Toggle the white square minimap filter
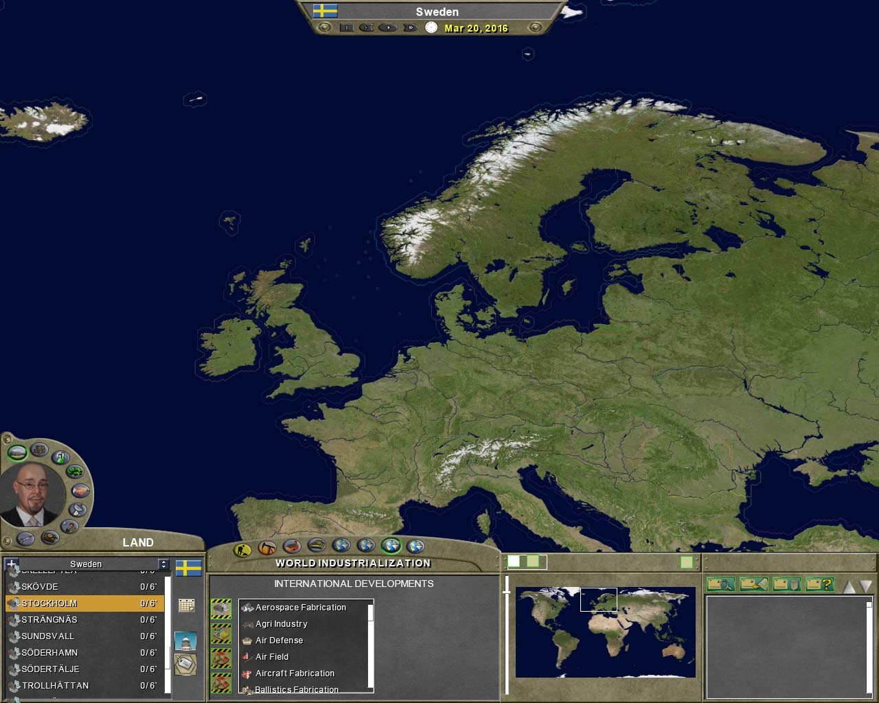This screenshot has width=879, height=703. pos(514,562)
